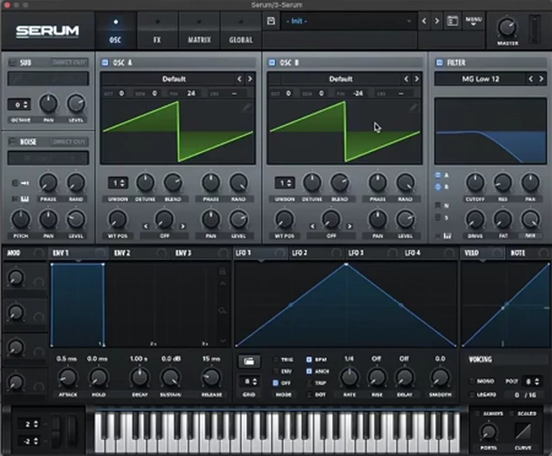The image size is (552, 456).
Task: Click the OSC A unison voice stepper
Action: click(118, 183)
